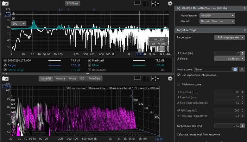The height and width of the screenshot is (142, 247).
Task: Enable the Add room curve checkbox
Action: coord(179,84)
